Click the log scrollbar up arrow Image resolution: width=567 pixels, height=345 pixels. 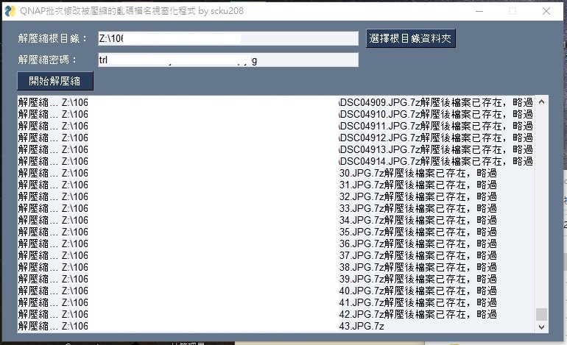click(x=542, y=102)
